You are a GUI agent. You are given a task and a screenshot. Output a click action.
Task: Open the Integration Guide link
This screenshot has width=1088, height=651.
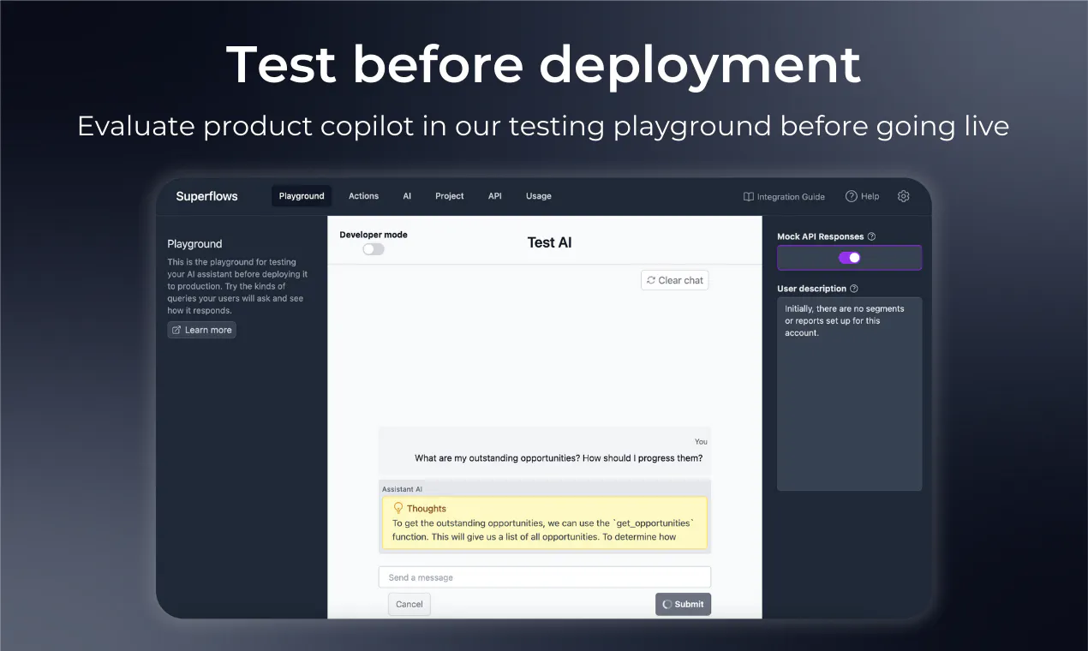[784, 197]
